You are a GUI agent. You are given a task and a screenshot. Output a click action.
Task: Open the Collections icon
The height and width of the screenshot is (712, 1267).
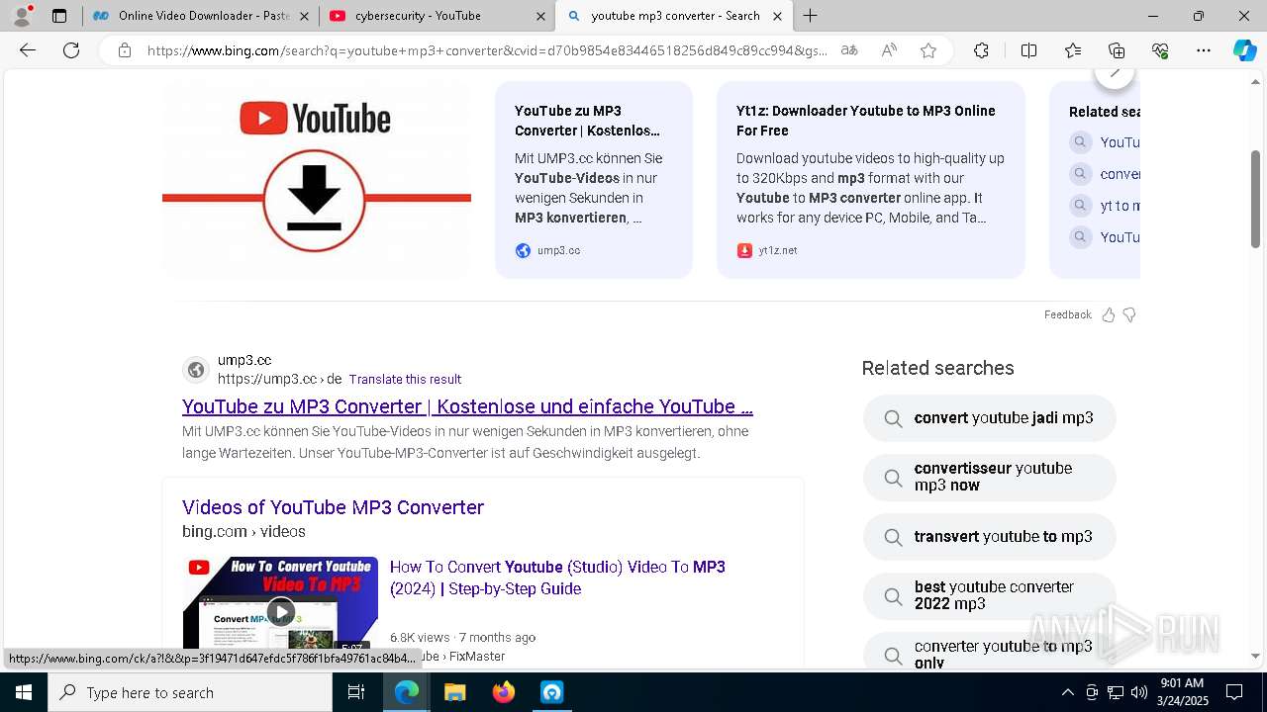point(1117,50)
